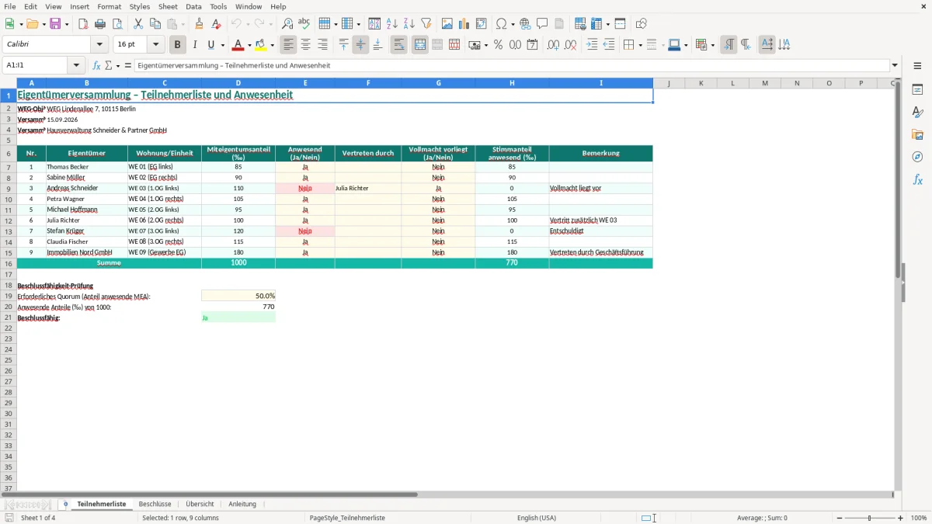The image size is (932, 524).
Task: Expand the Name Box dropdown
Action: pos(76,66)
